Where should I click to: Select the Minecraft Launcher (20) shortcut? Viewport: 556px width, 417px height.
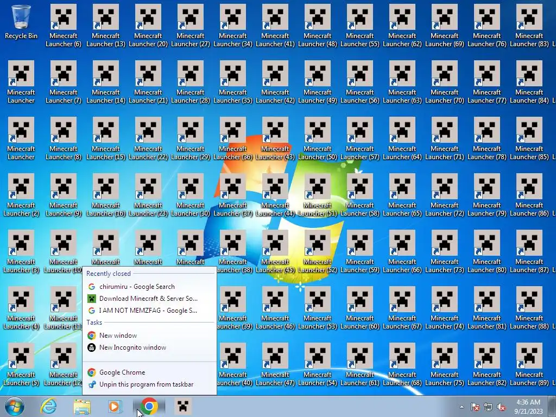pos(148,26)
